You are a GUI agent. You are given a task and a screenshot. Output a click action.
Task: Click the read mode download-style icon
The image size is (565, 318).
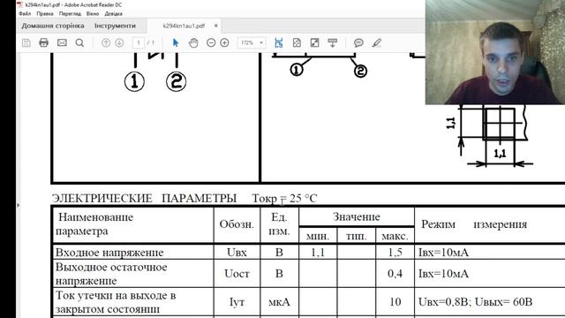click(333, 43)
